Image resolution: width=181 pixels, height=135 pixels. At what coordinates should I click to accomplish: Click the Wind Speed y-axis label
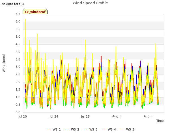4,63
